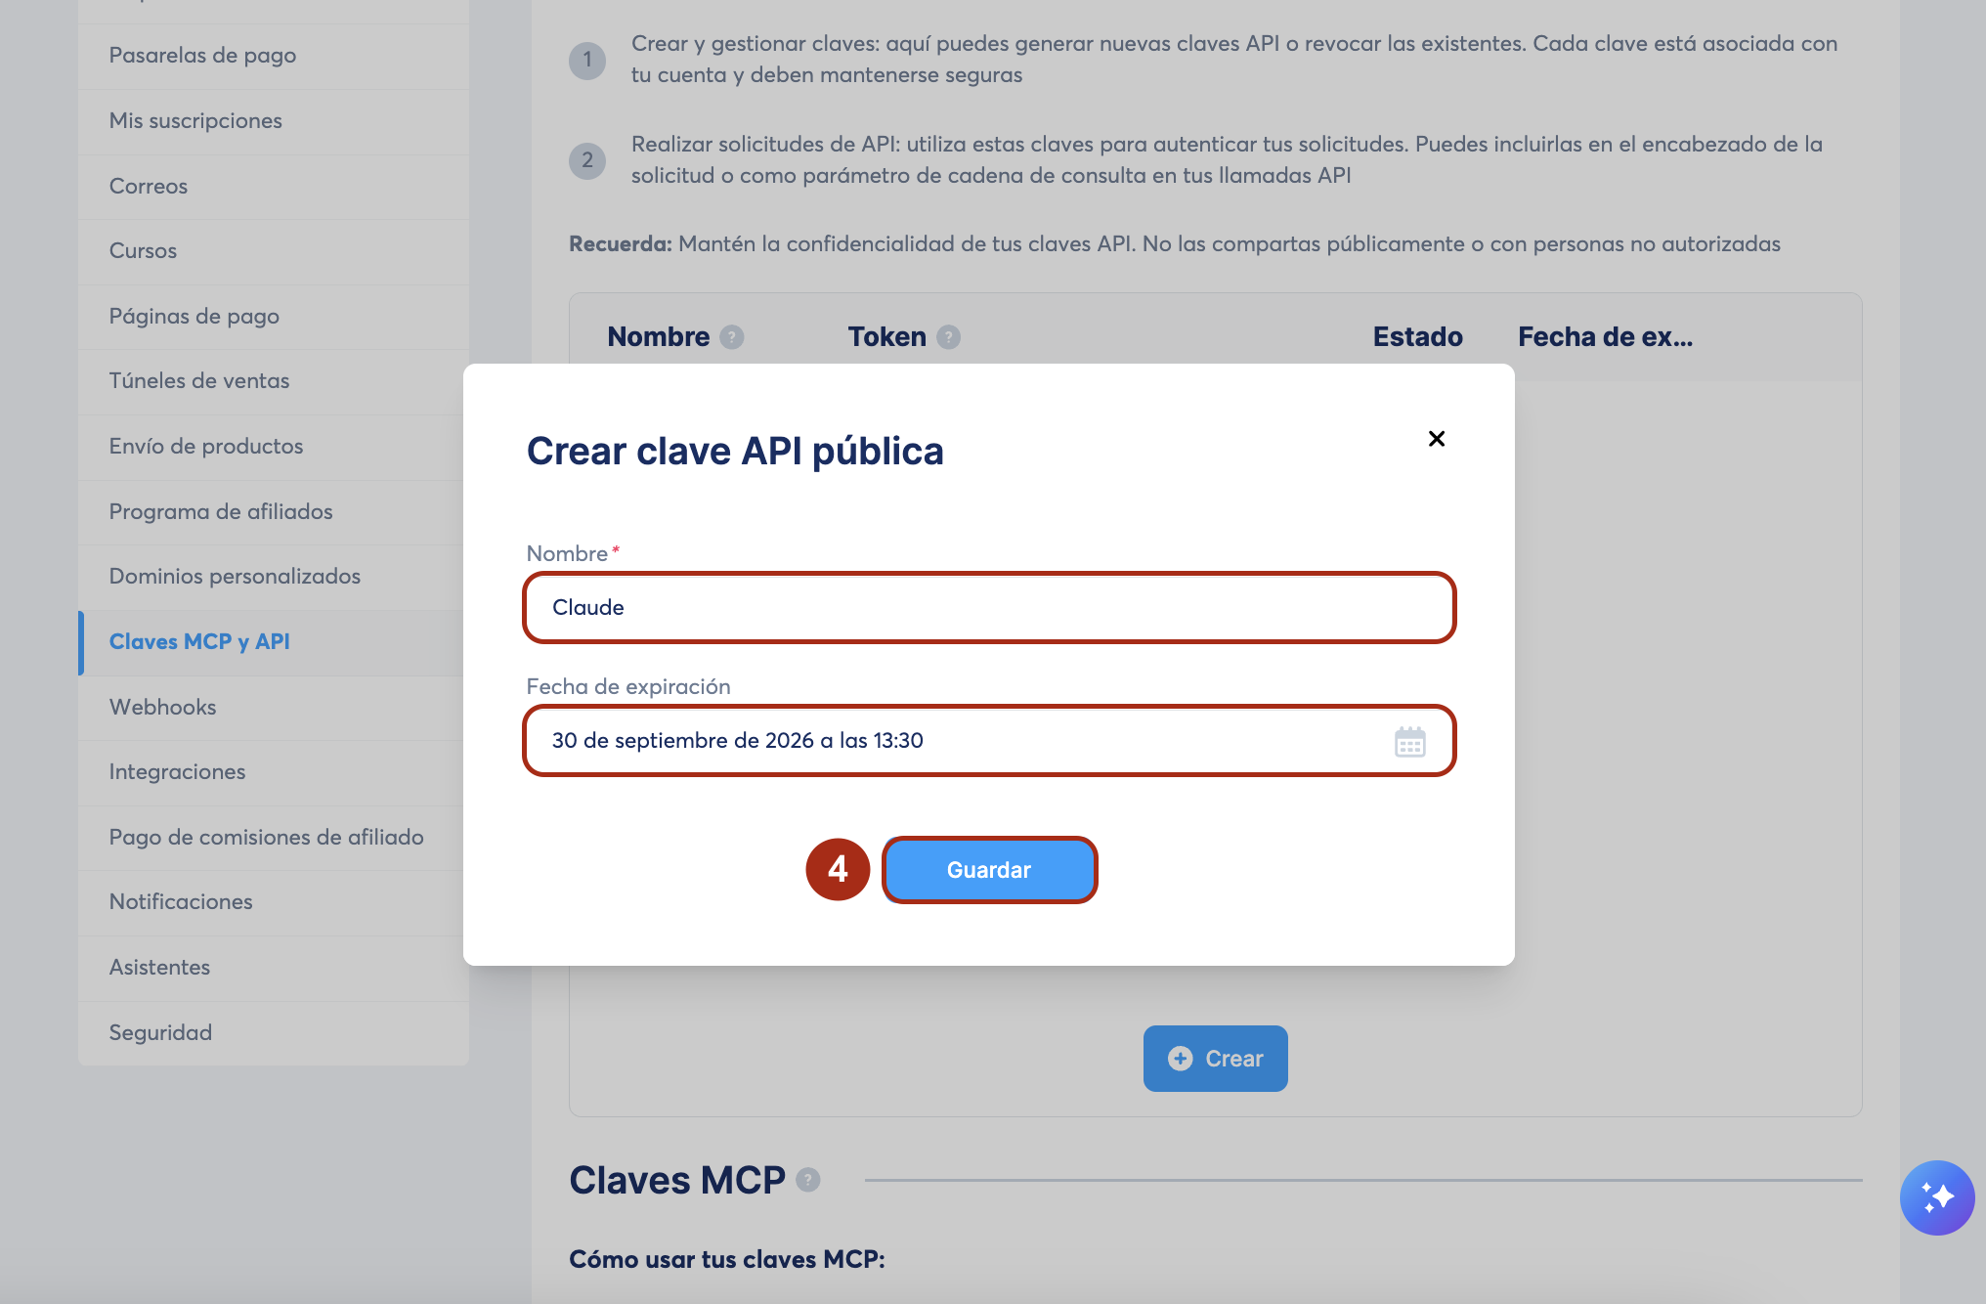Click the Fecha de expiración date field
The width and height of the screenshot is (1986, 1304).
pos(989,741)
